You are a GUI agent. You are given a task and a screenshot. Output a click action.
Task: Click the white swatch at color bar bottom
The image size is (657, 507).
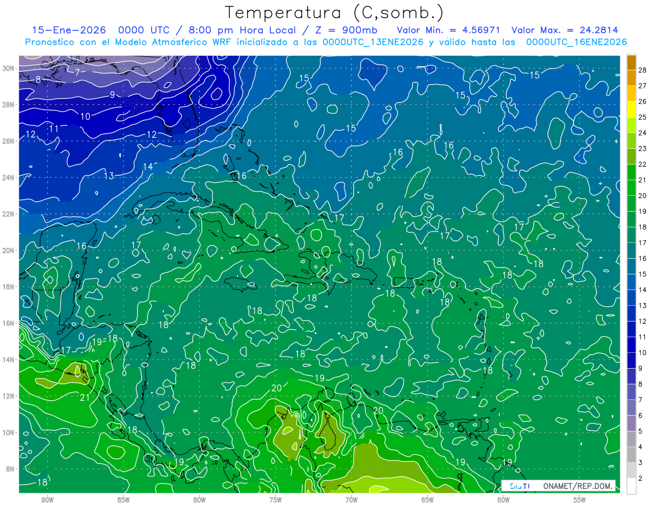631,486
